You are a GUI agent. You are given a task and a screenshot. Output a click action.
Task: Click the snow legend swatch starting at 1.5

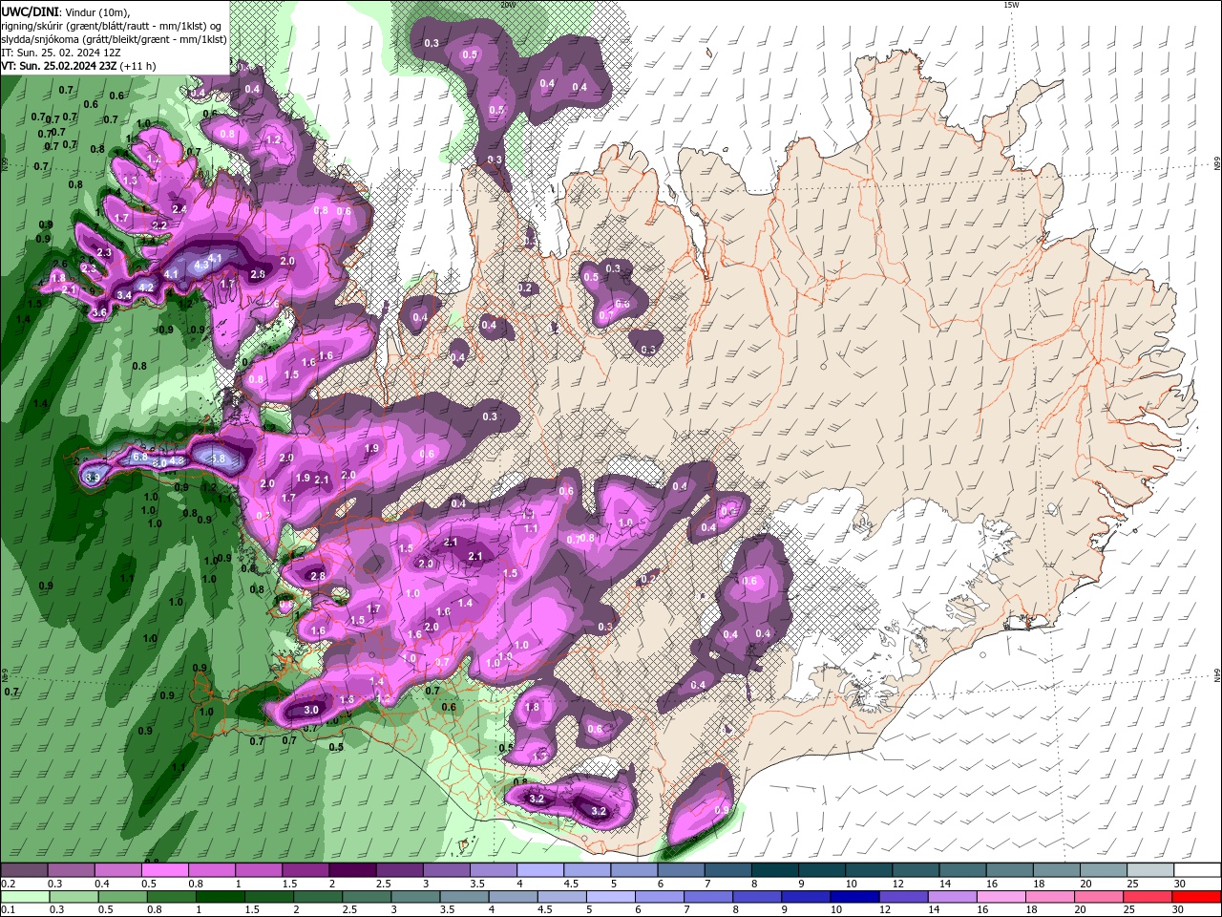tap(305, 870)
